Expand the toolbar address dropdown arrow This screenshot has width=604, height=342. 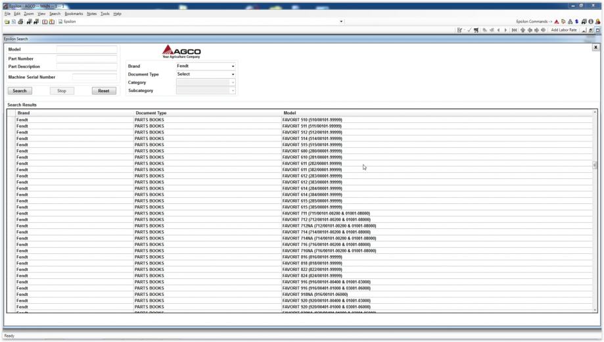pos(341,22)
